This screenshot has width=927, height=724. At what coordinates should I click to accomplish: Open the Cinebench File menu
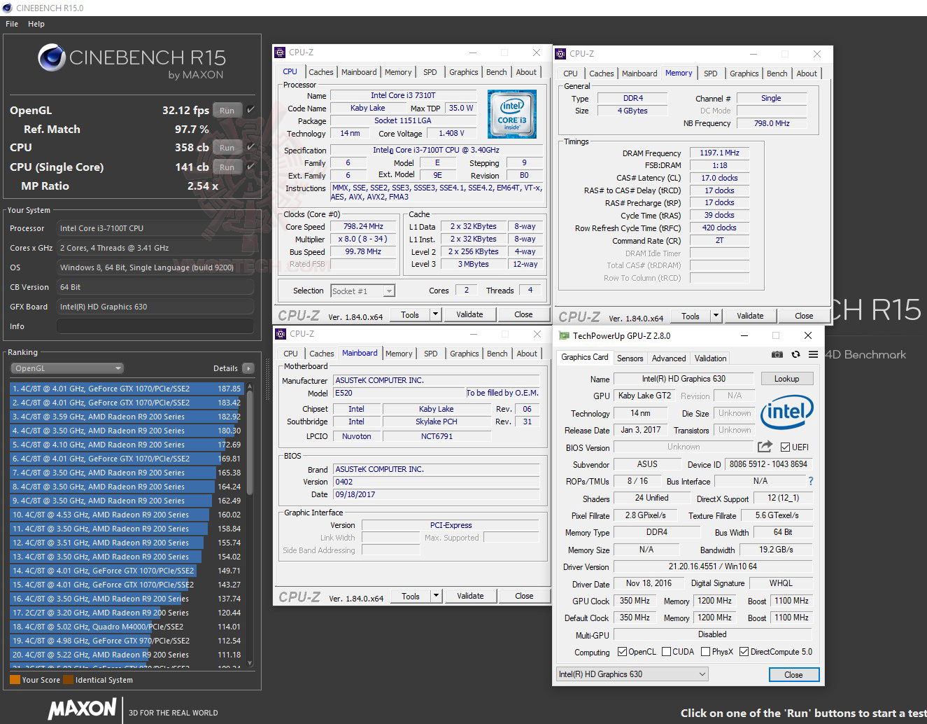pos(12,24)
